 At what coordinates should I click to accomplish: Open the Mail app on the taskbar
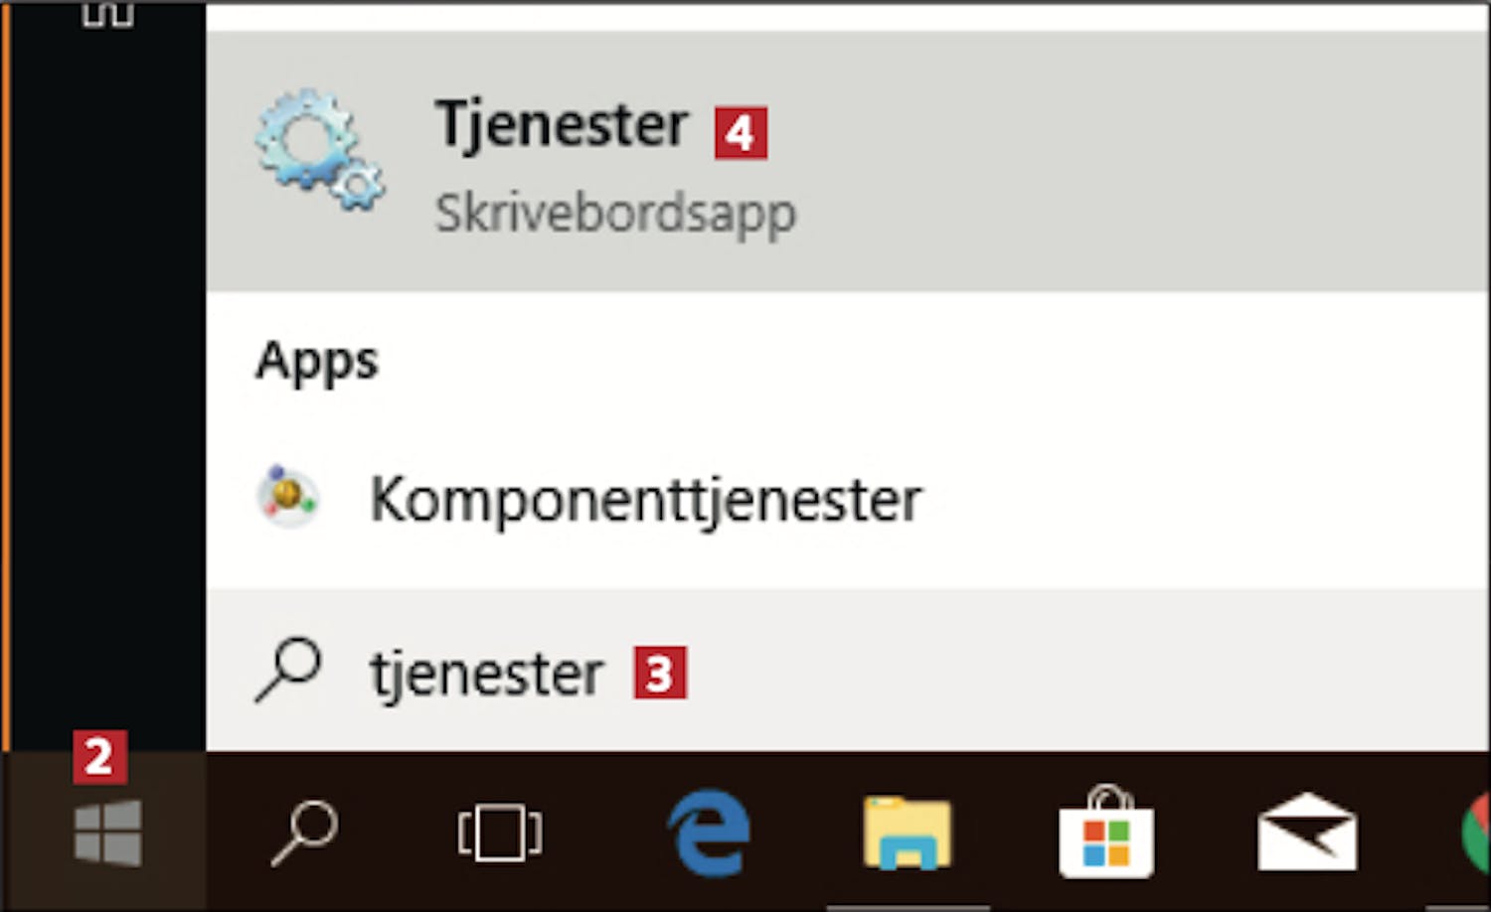coord(1307,833)
